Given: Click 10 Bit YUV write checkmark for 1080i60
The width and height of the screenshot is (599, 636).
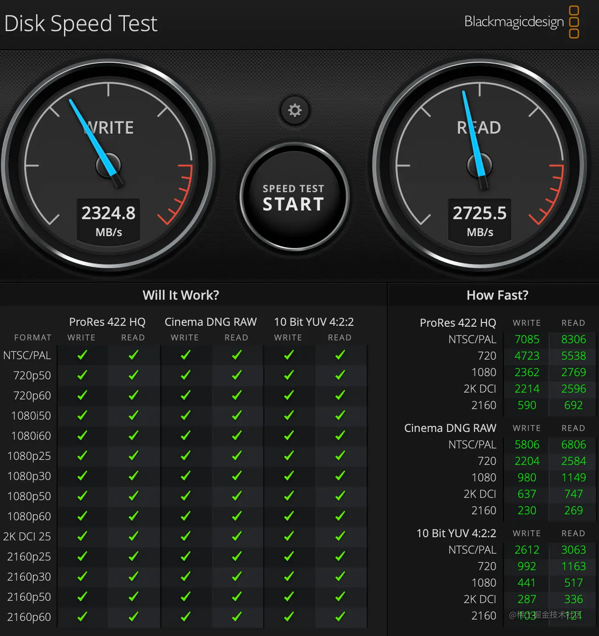Looking at the screenshot, I should [x=289, y=436].
